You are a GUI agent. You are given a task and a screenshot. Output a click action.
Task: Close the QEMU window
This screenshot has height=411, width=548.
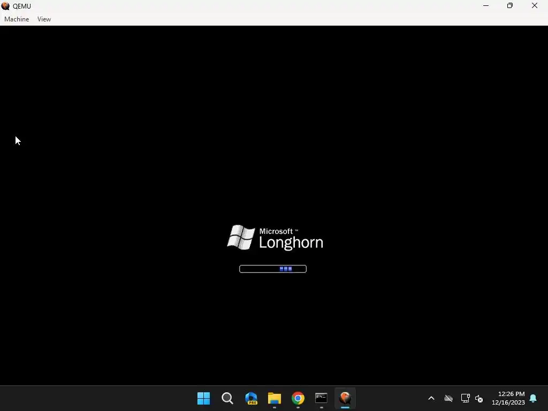pyautogui.click(x=535, y=6)
